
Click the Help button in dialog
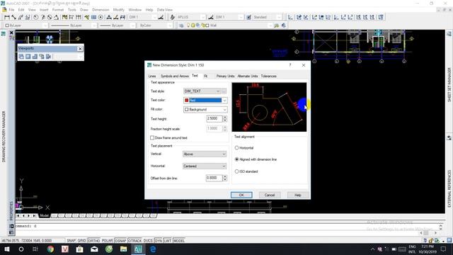(298, 195)
